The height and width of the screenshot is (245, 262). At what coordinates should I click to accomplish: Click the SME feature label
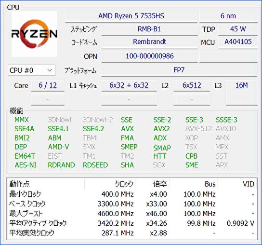tap(192, 165)
